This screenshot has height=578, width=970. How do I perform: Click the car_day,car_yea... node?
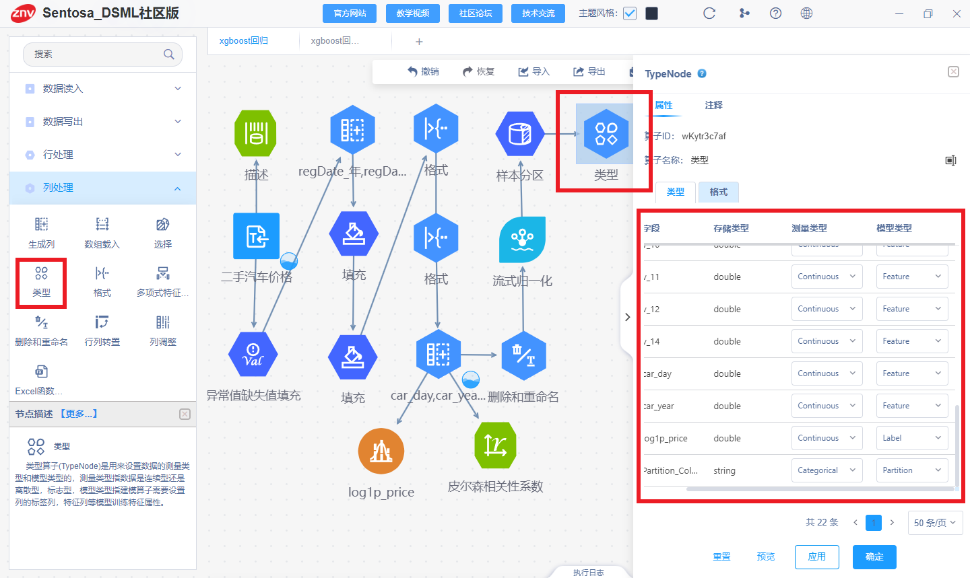pos(438,353)
